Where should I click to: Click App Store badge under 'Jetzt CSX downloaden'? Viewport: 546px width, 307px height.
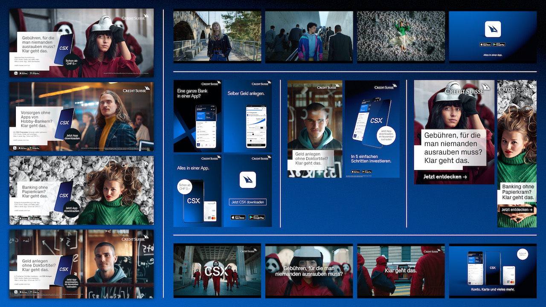tap(238, 217)
